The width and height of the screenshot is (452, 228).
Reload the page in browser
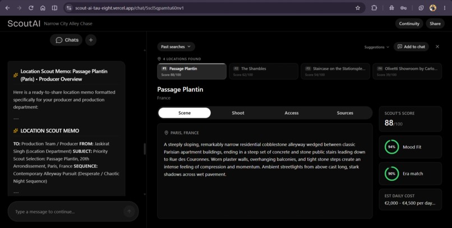(31, 8)
